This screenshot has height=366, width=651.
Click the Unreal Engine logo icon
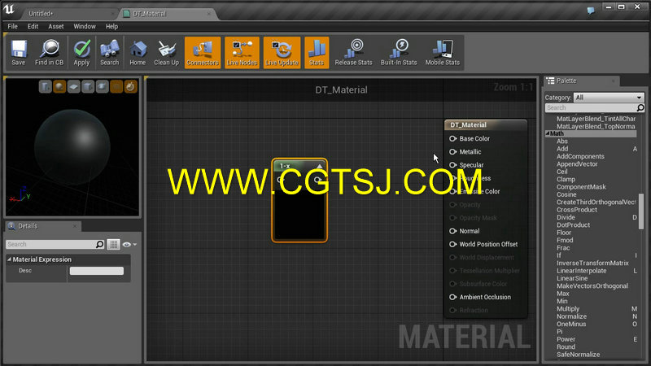[x=9, y=9]
